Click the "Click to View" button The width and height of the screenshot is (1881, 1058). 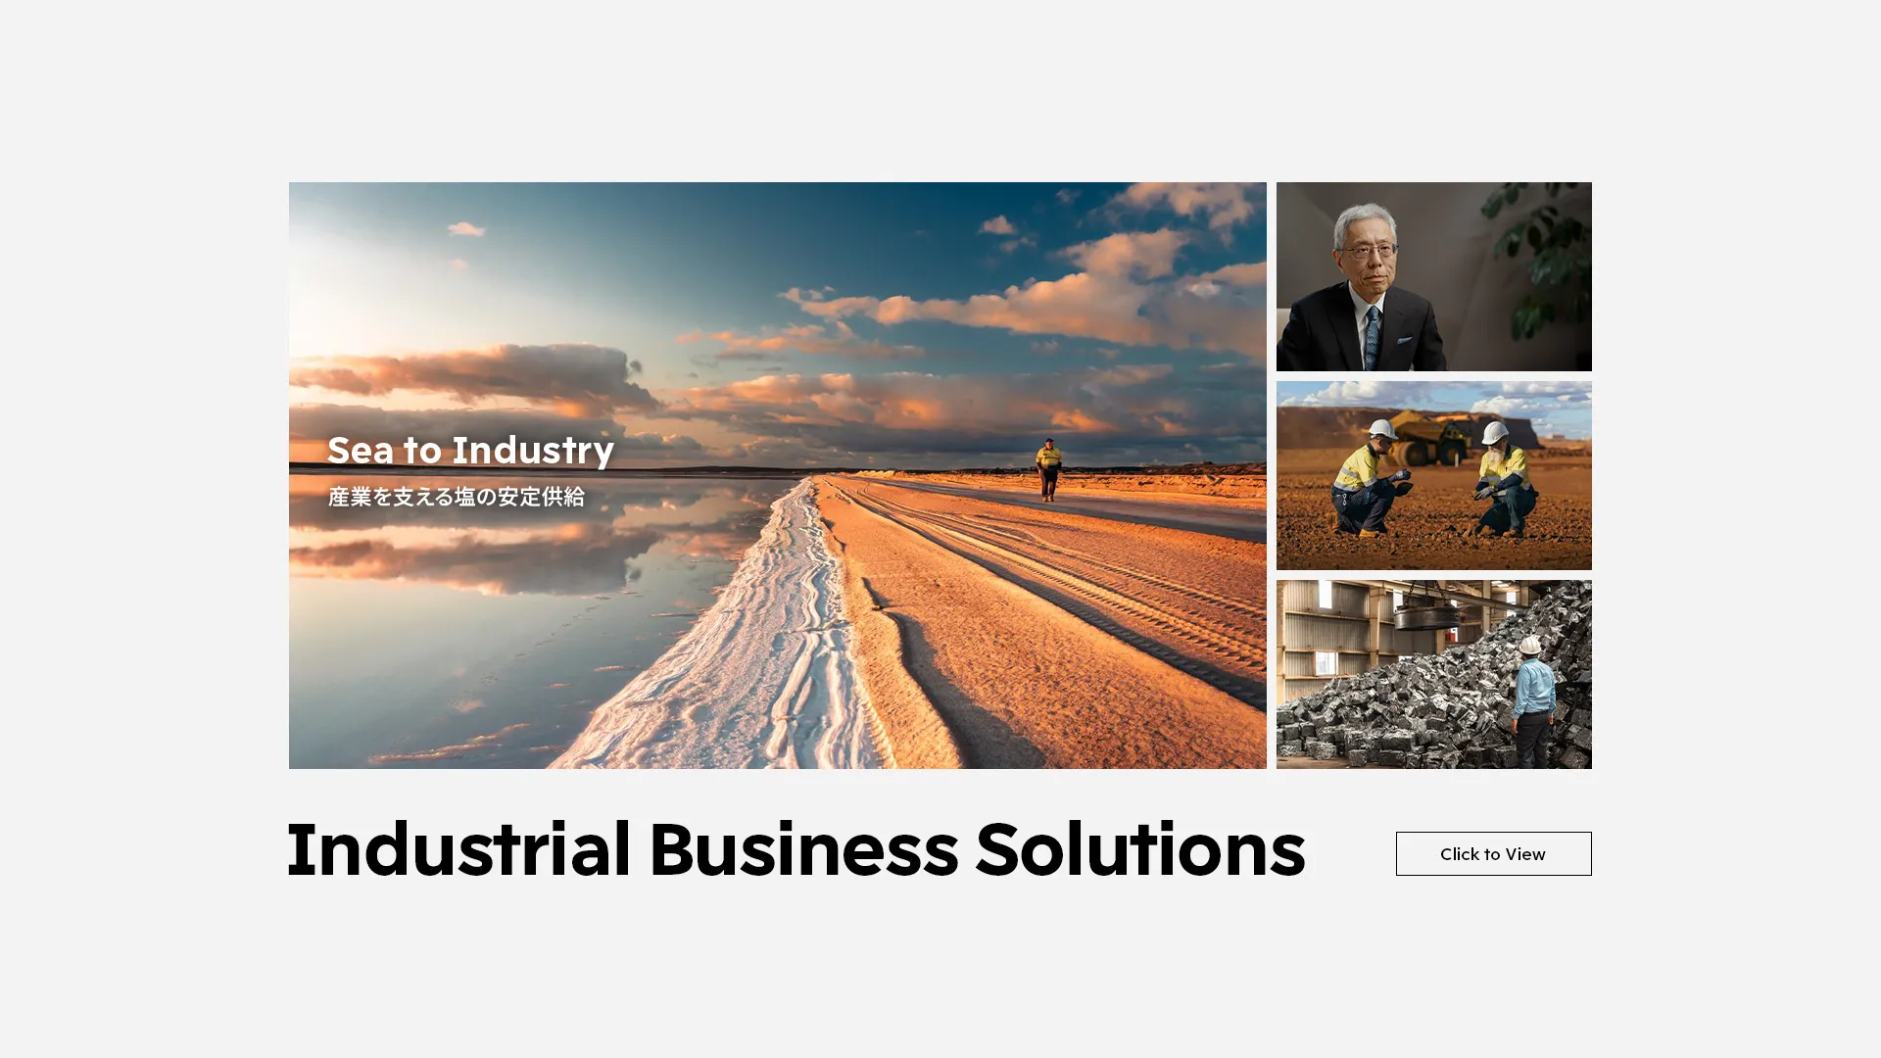click(1493, 853)
